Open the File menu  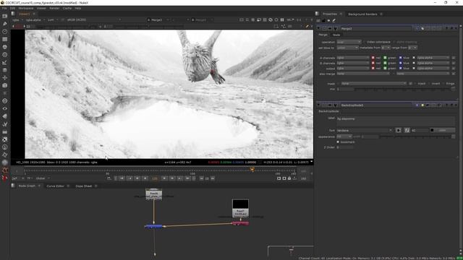pyautogui.click(x=4, y=8)
